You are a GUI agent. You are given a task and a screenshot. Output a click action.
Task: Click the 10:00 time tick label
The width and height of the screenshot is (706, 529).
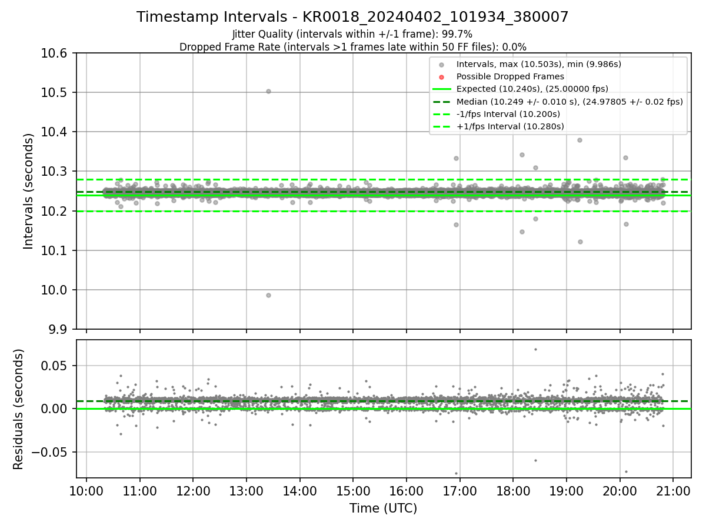[x=86, y=492]
